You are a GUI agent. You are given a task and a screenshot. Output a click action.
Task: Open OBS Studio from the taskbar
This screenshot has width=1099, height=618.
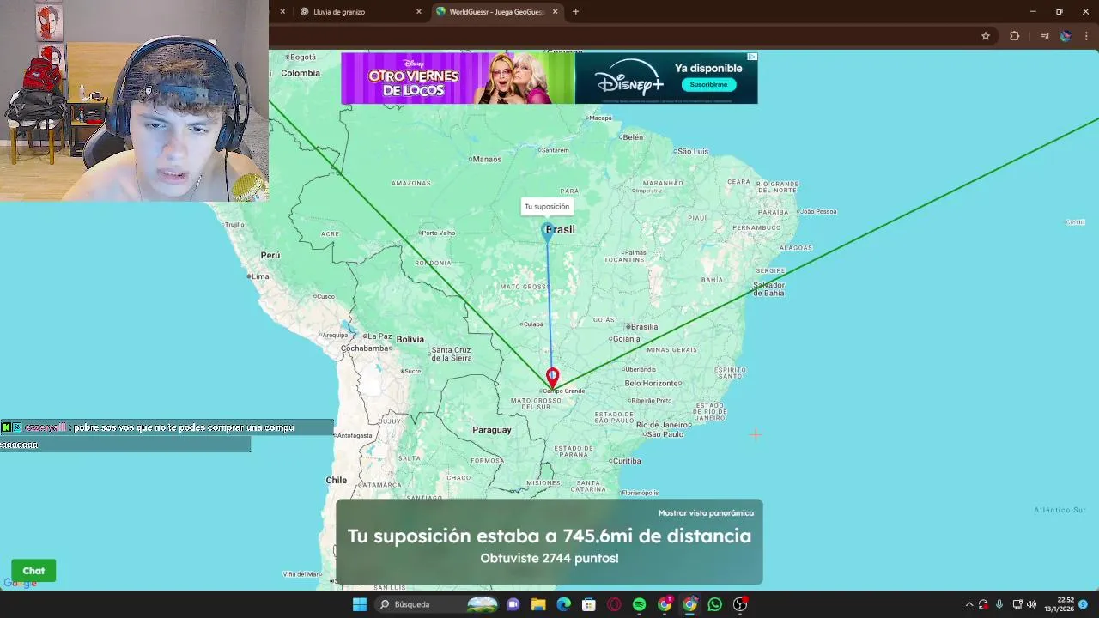pyautogui.click(x=740, y=604)
